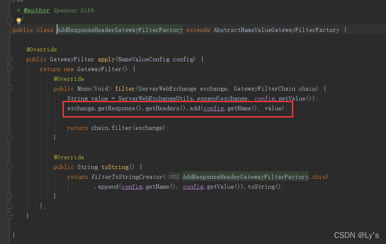Click the 'extends' keyword
This screenshot has width=386, height=244.
tap(198, 30)
